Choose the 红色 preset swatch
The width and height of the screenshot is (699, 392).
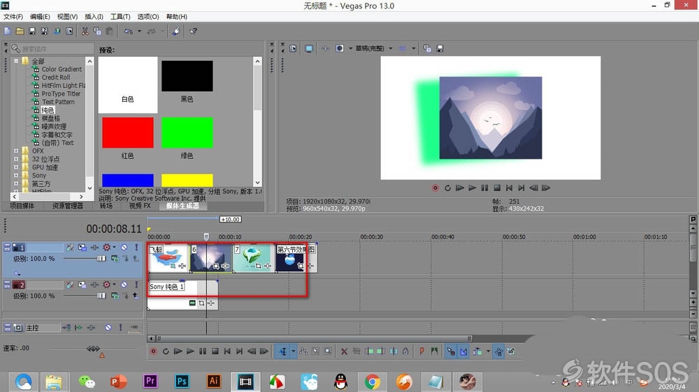[127, 133]
